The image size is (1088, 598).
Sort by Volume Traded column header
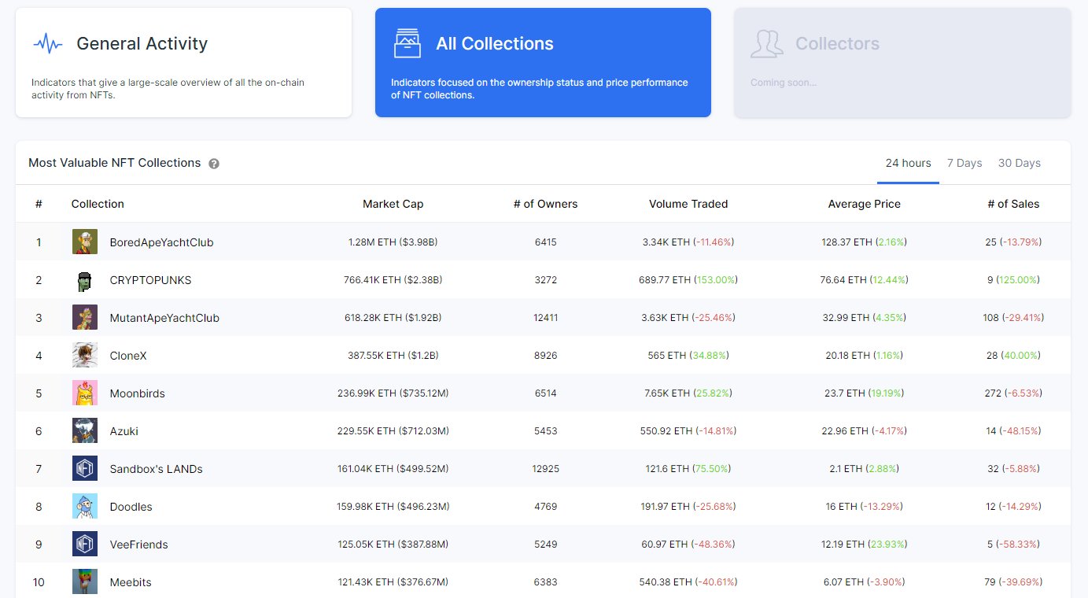pos(688,204)
